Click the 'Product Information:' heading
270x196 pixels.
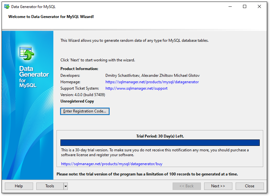click(79, 69)
